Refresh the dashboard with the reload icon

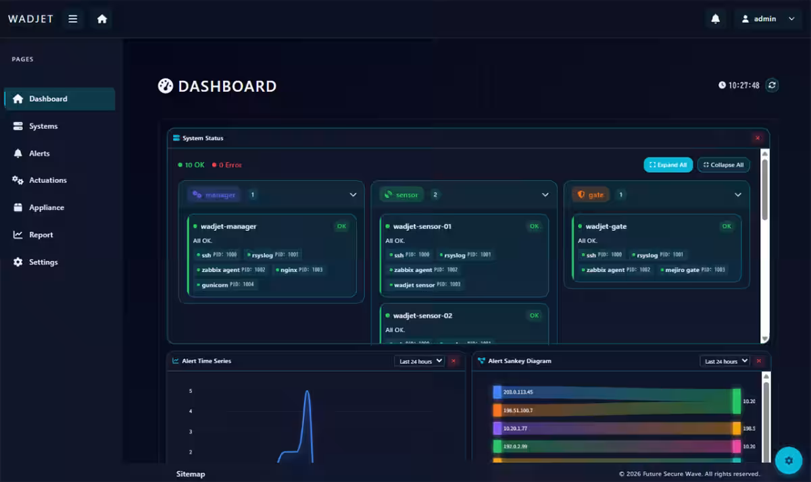point(772,85)
